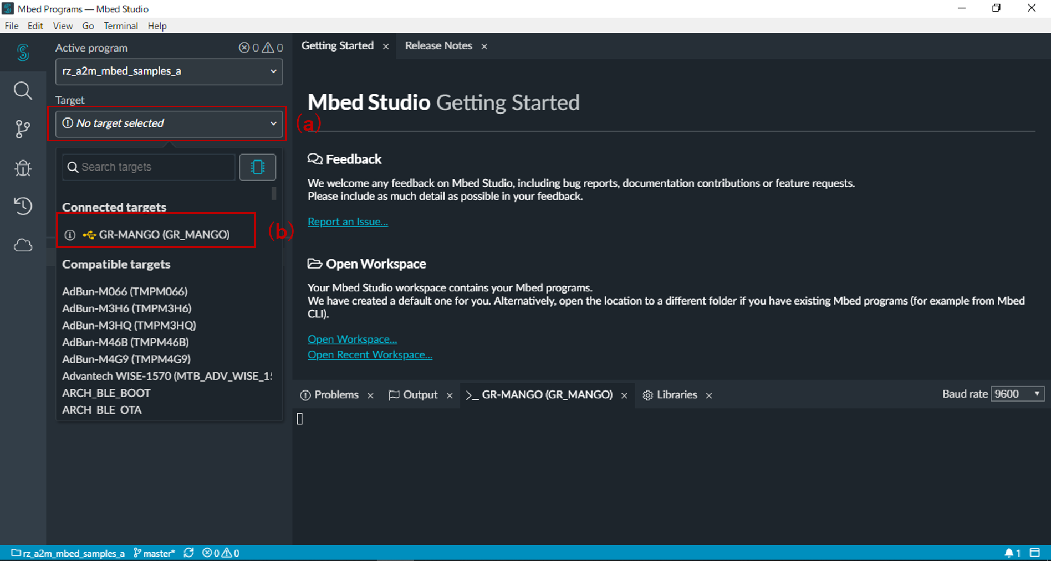The height and width of the screenshot is (561, 1051).
Task: Open the Target selection dropdown
Action: [169, 123]
